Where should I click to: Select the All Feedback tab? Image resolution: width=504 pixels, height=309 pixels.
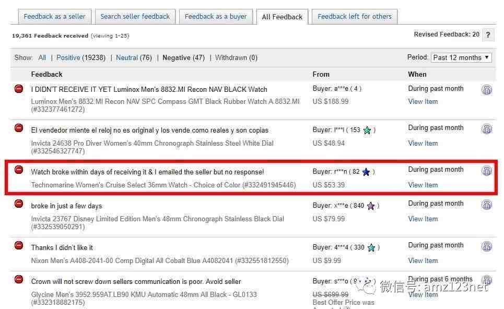coord(282,17)
